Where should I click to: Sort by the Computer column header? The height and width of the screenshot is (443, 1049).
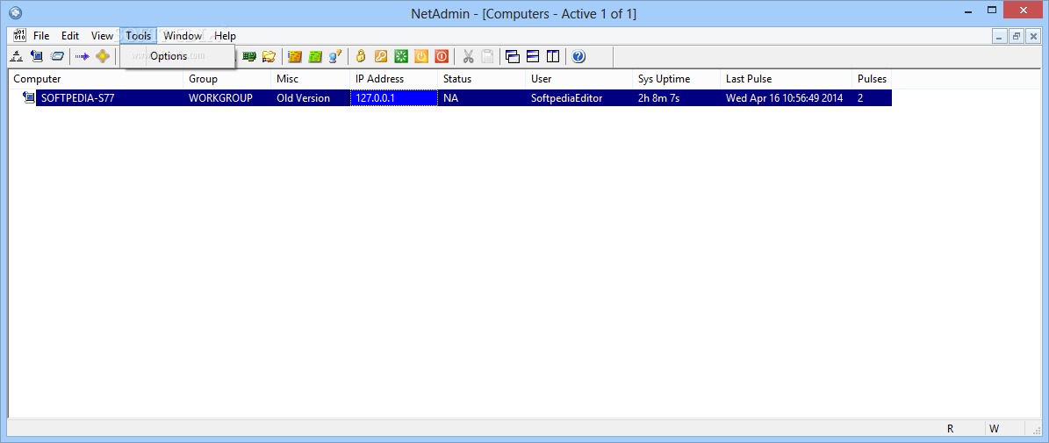pyautogui.click(x=97, y=79)
